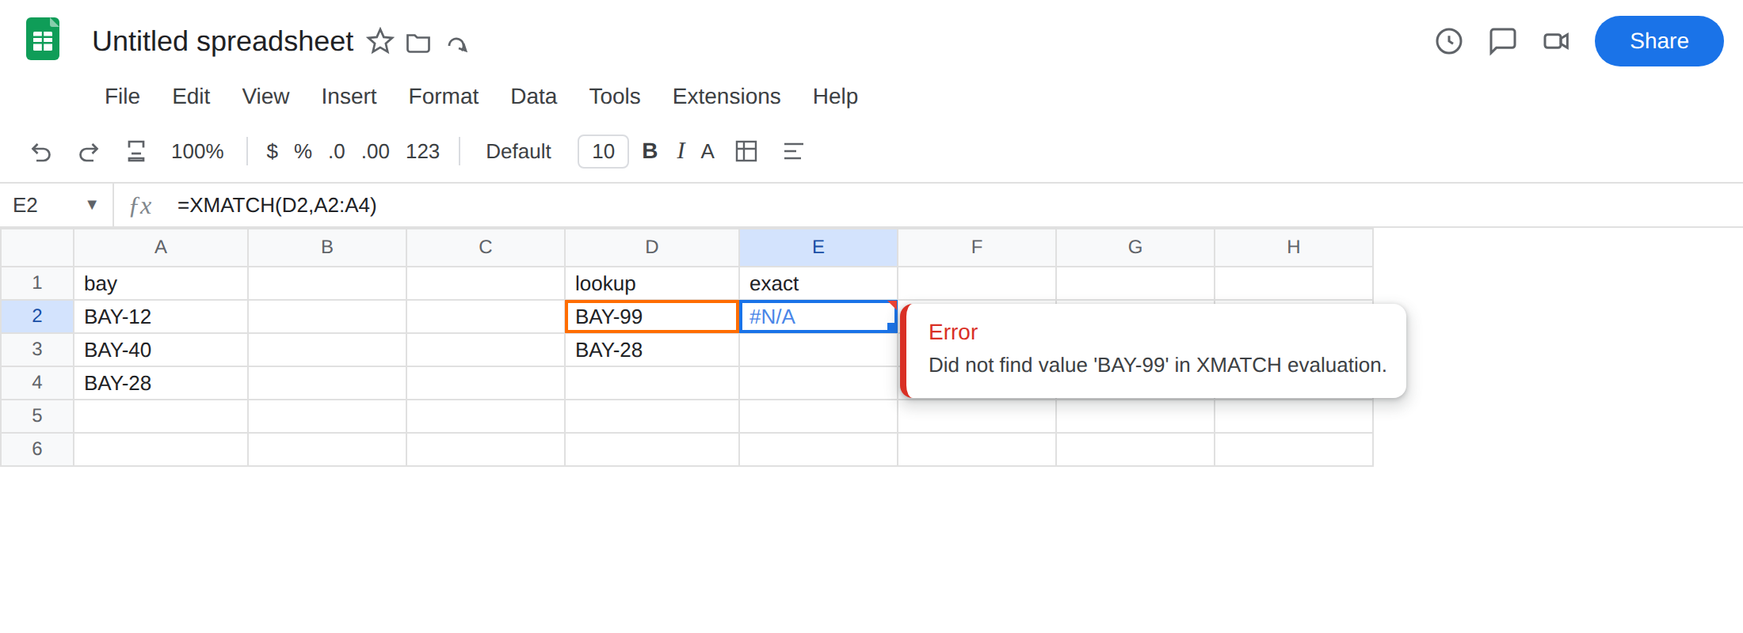The width and height of the screenshot is (1743, 633).
Task: Select column E header
Action: 818,247
